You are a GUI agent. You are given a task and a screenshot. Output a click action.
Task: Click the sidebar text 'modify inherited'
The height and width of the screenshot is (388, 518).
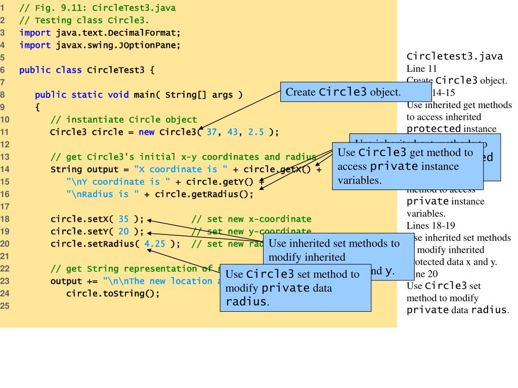pos(451,250)
